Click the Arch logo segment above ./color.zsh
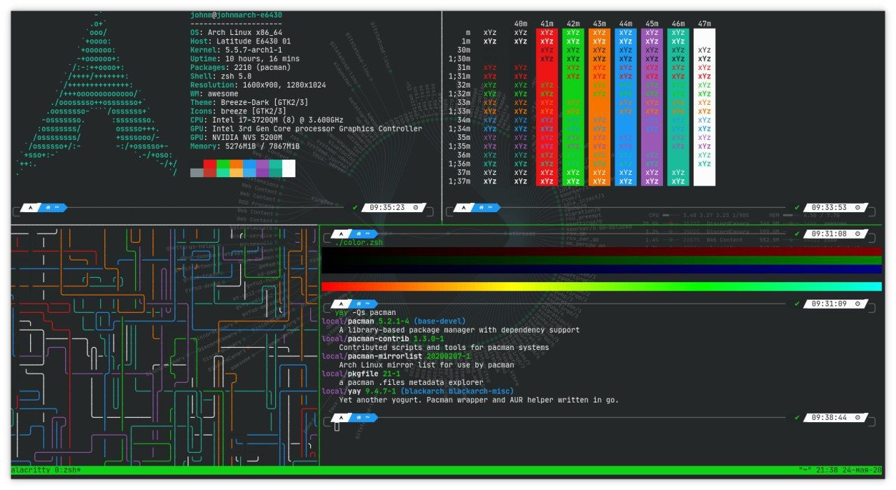The image size is (896, 490). (341, 234)
